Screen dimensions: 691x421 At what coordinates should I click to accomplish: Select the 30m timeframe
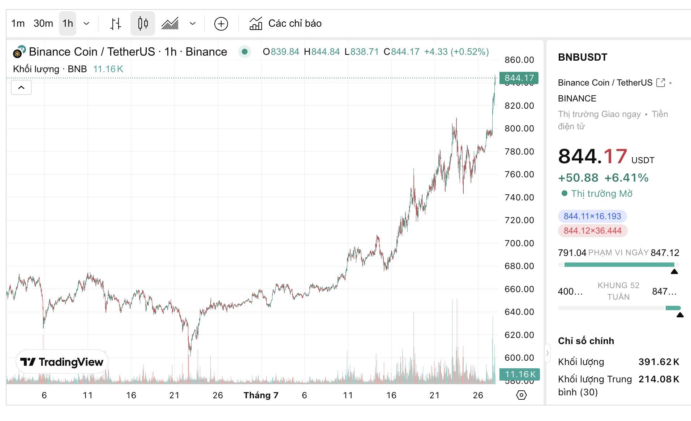[x=43, y=23]
